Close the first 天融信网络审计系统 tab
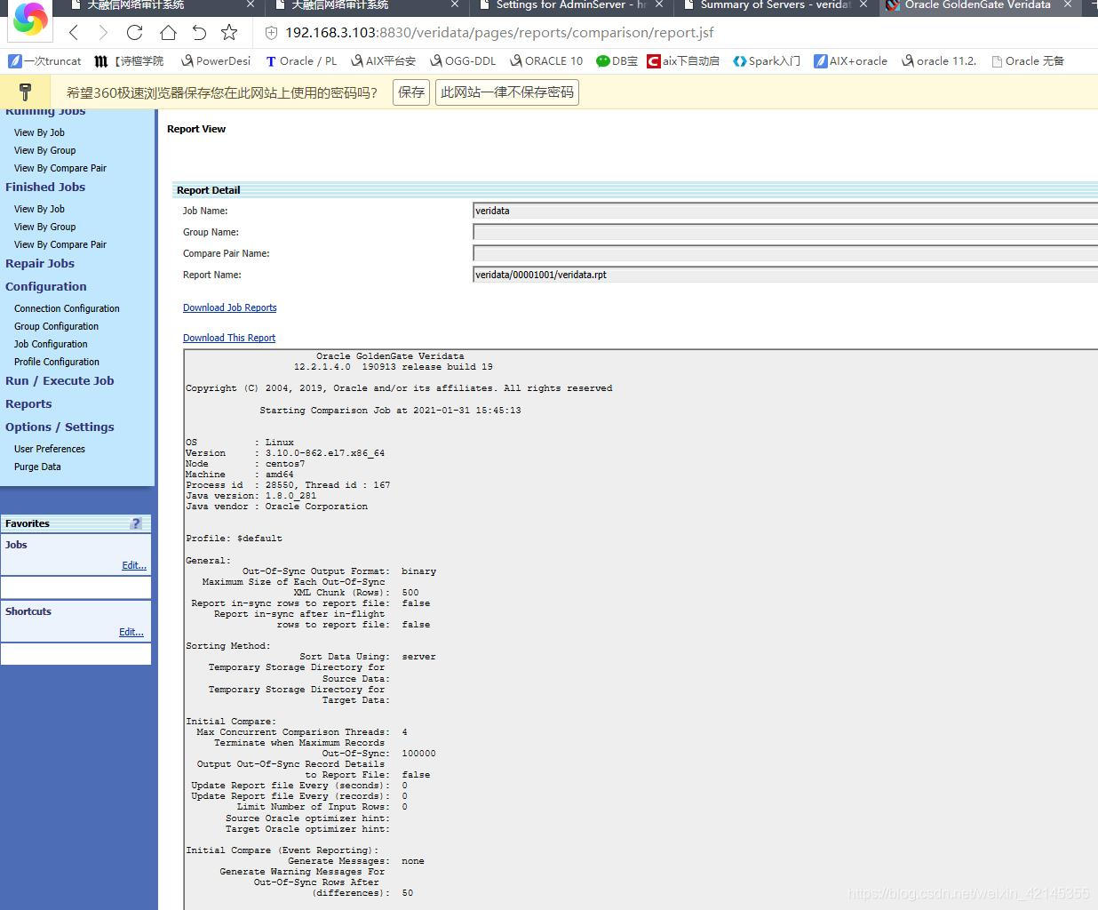The image size is (1098, 910). click(251, 4)
